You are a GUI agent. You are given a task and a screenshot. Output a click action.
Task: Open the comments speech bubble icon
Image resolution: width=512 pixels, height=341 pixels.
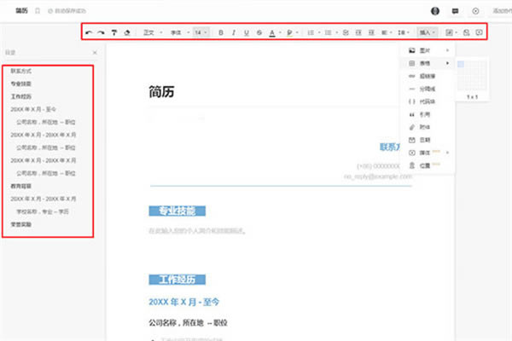click(x=455, y=11)
